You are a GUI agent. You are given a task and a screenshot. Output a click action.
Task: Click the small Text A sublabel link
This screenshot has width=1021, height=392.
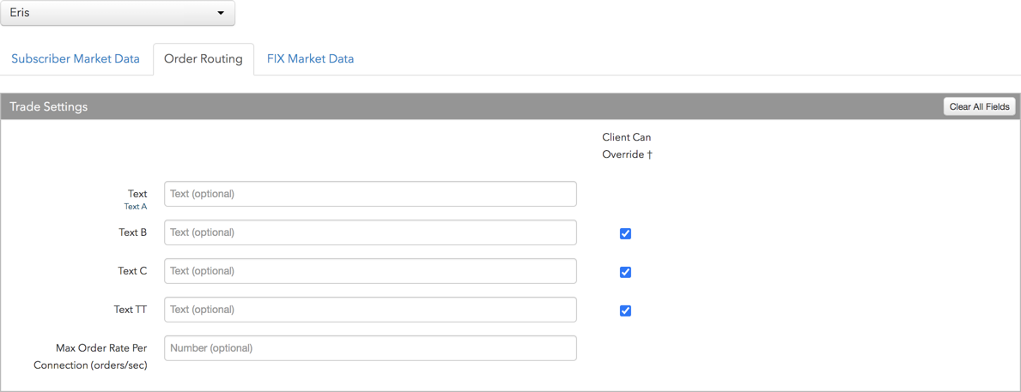[x=136, y=207]
